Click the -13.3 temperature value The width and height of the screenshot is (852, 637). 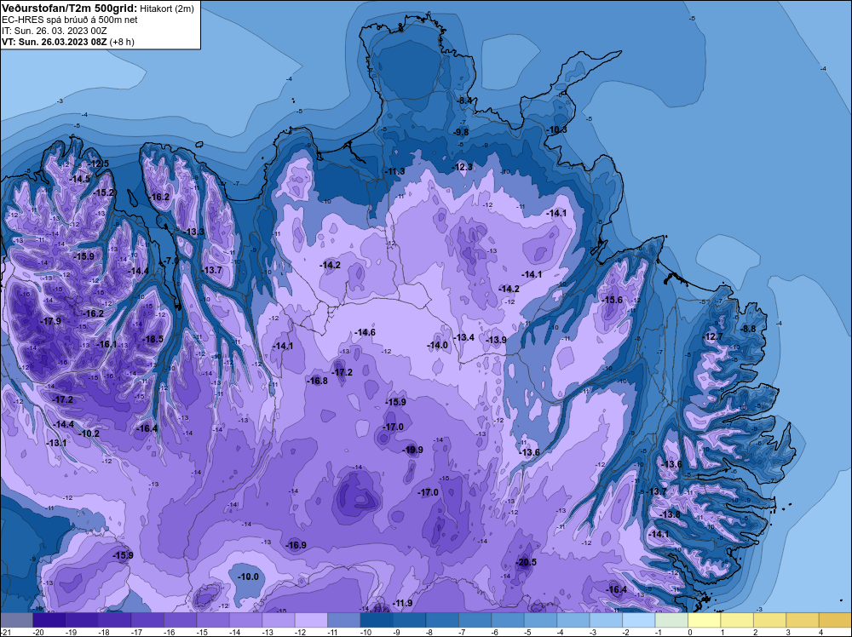coord(193,232)
